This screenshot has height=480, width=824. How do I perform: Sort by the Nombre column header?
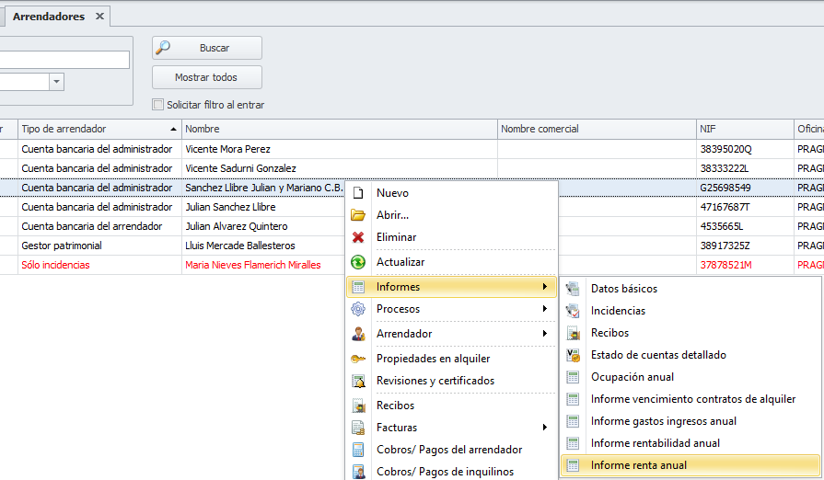[x=340, y=129]
